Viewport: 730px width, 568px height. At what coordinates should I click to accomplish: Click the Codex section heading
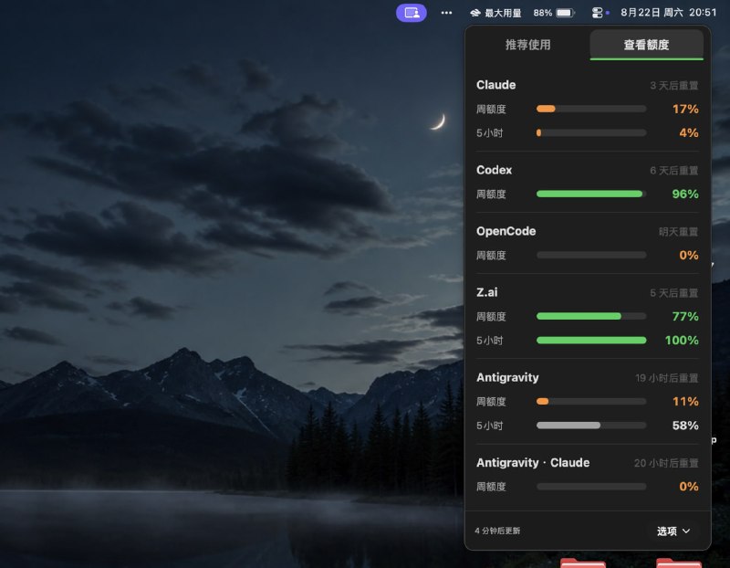tap(494, 170)
